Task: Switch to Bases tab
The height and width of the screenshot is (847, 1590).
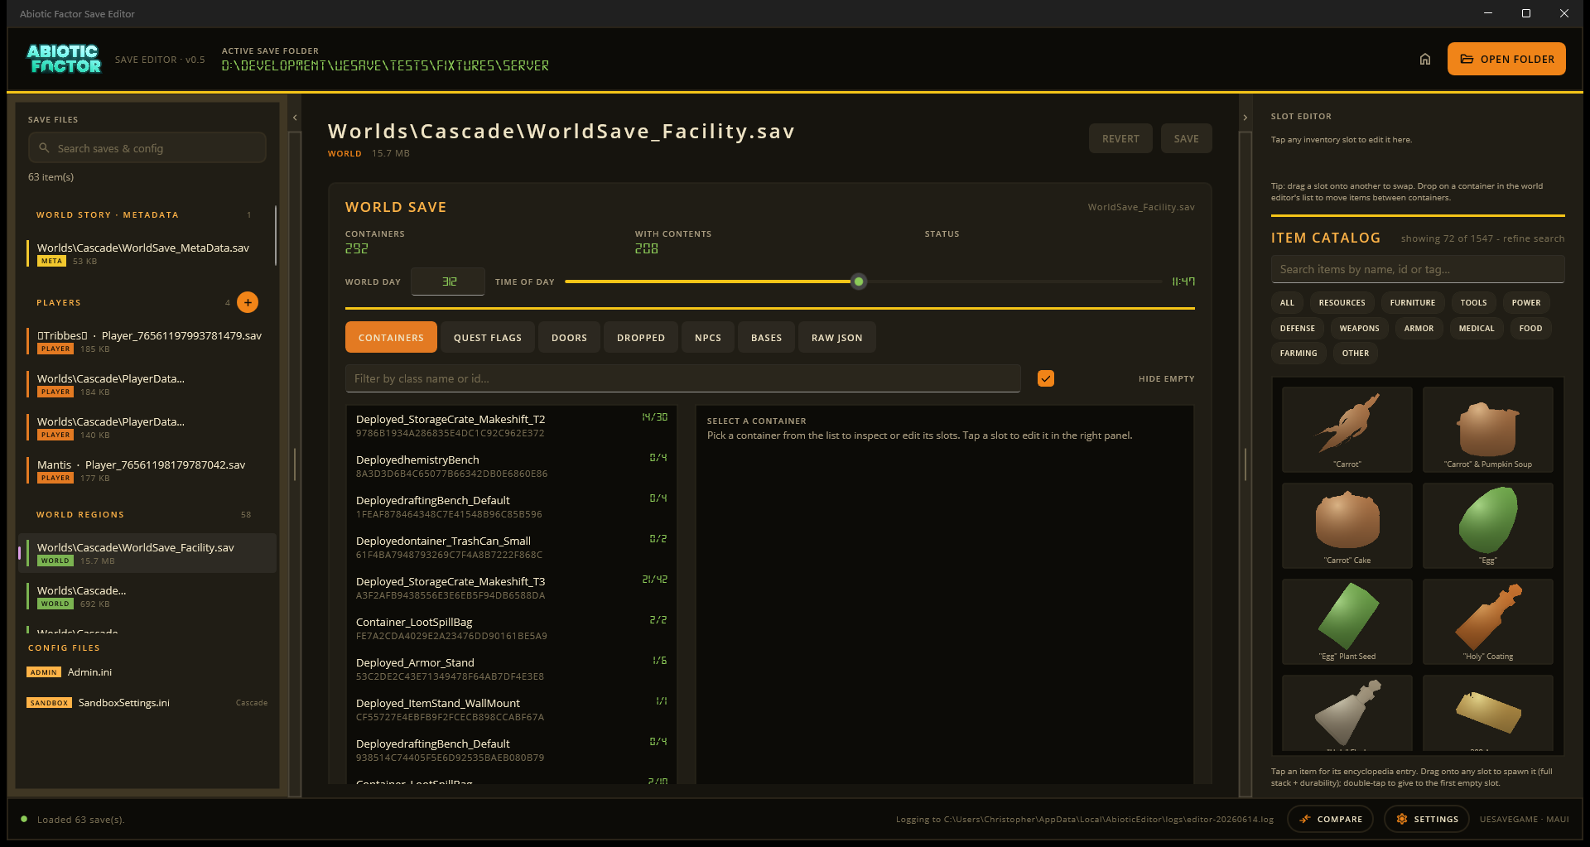Action: [766, 338]
